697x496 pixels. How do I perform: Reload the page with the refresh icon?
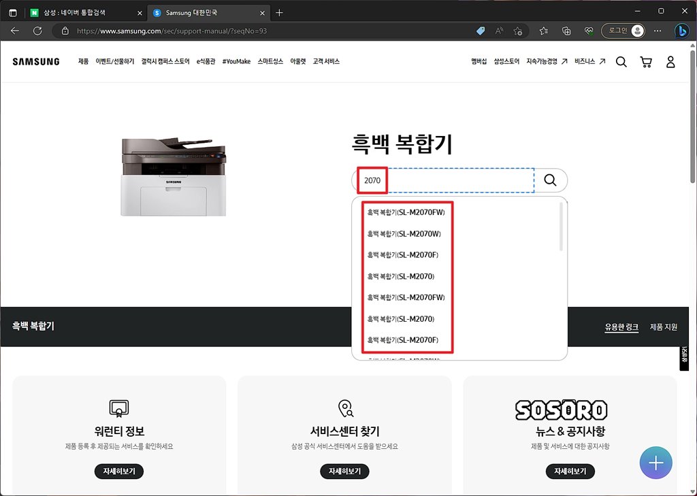pyautogui.click(x=38, y=31)
